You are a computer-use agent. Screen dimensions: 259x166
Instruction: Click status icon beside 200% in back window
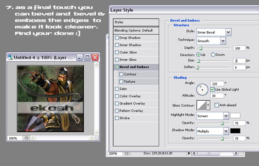click(126, 153)
